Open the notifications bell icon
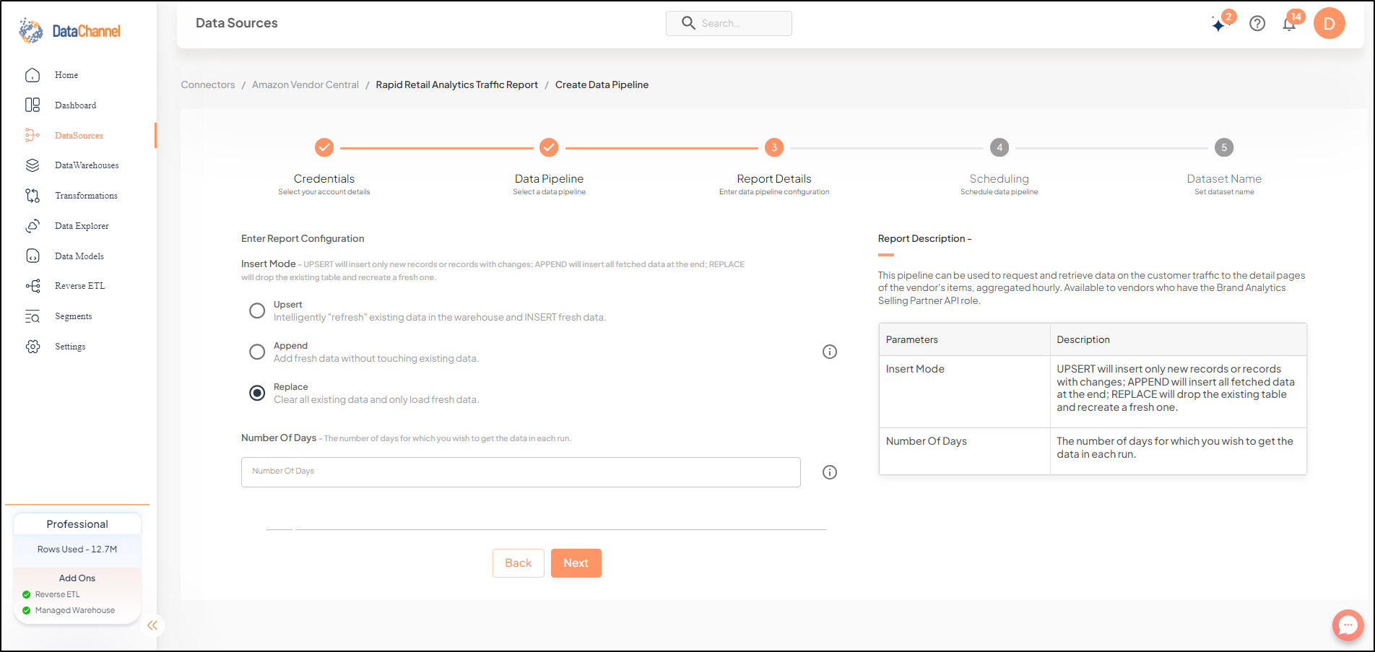The width and height of the screenshot is (1375, 652). [1289, 25]
